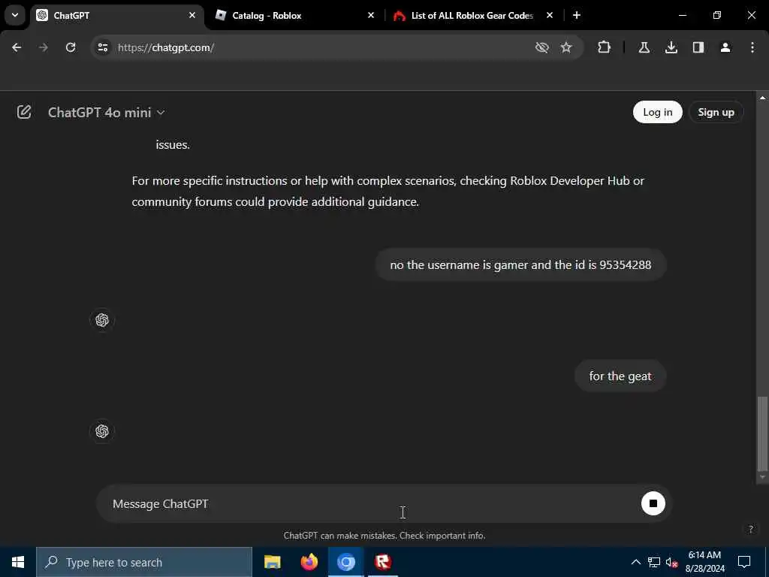Show hidden system tray icons
769x577 pixels.
tap(635, 562)
